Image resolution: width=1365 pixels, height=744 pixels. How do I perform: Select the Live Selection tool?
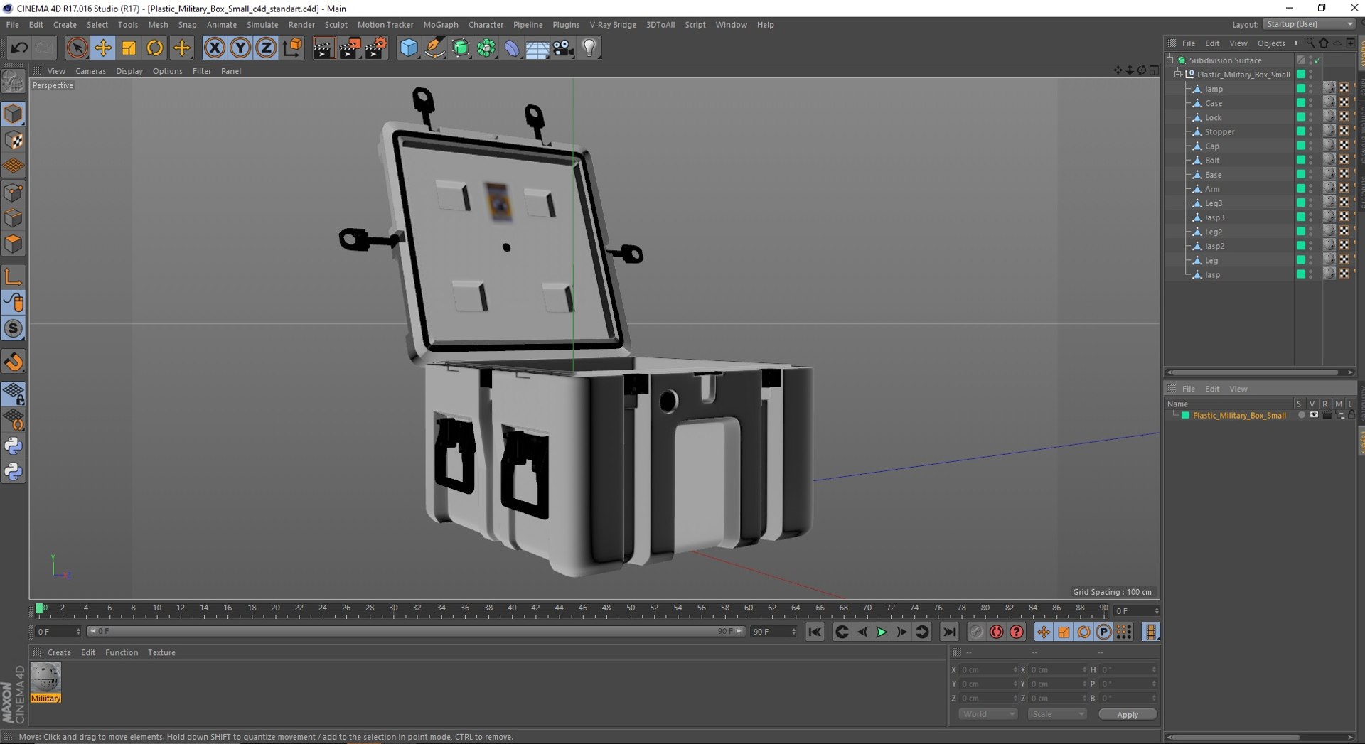pos(77,48)
